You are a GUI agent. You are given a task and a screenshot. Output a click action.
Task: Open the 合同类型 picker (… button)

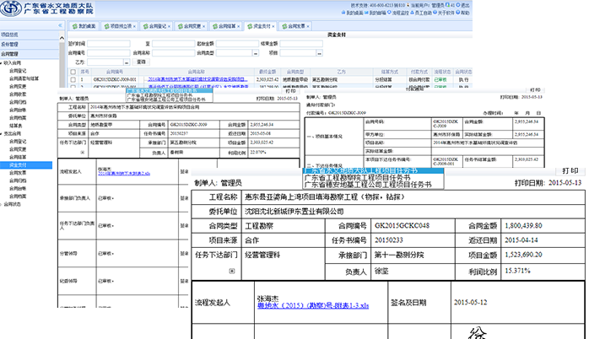pyautogui.click(x=256, y=53)
